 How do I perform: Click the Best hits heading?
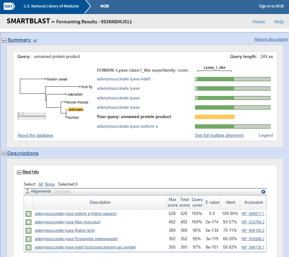pos(31,172)
